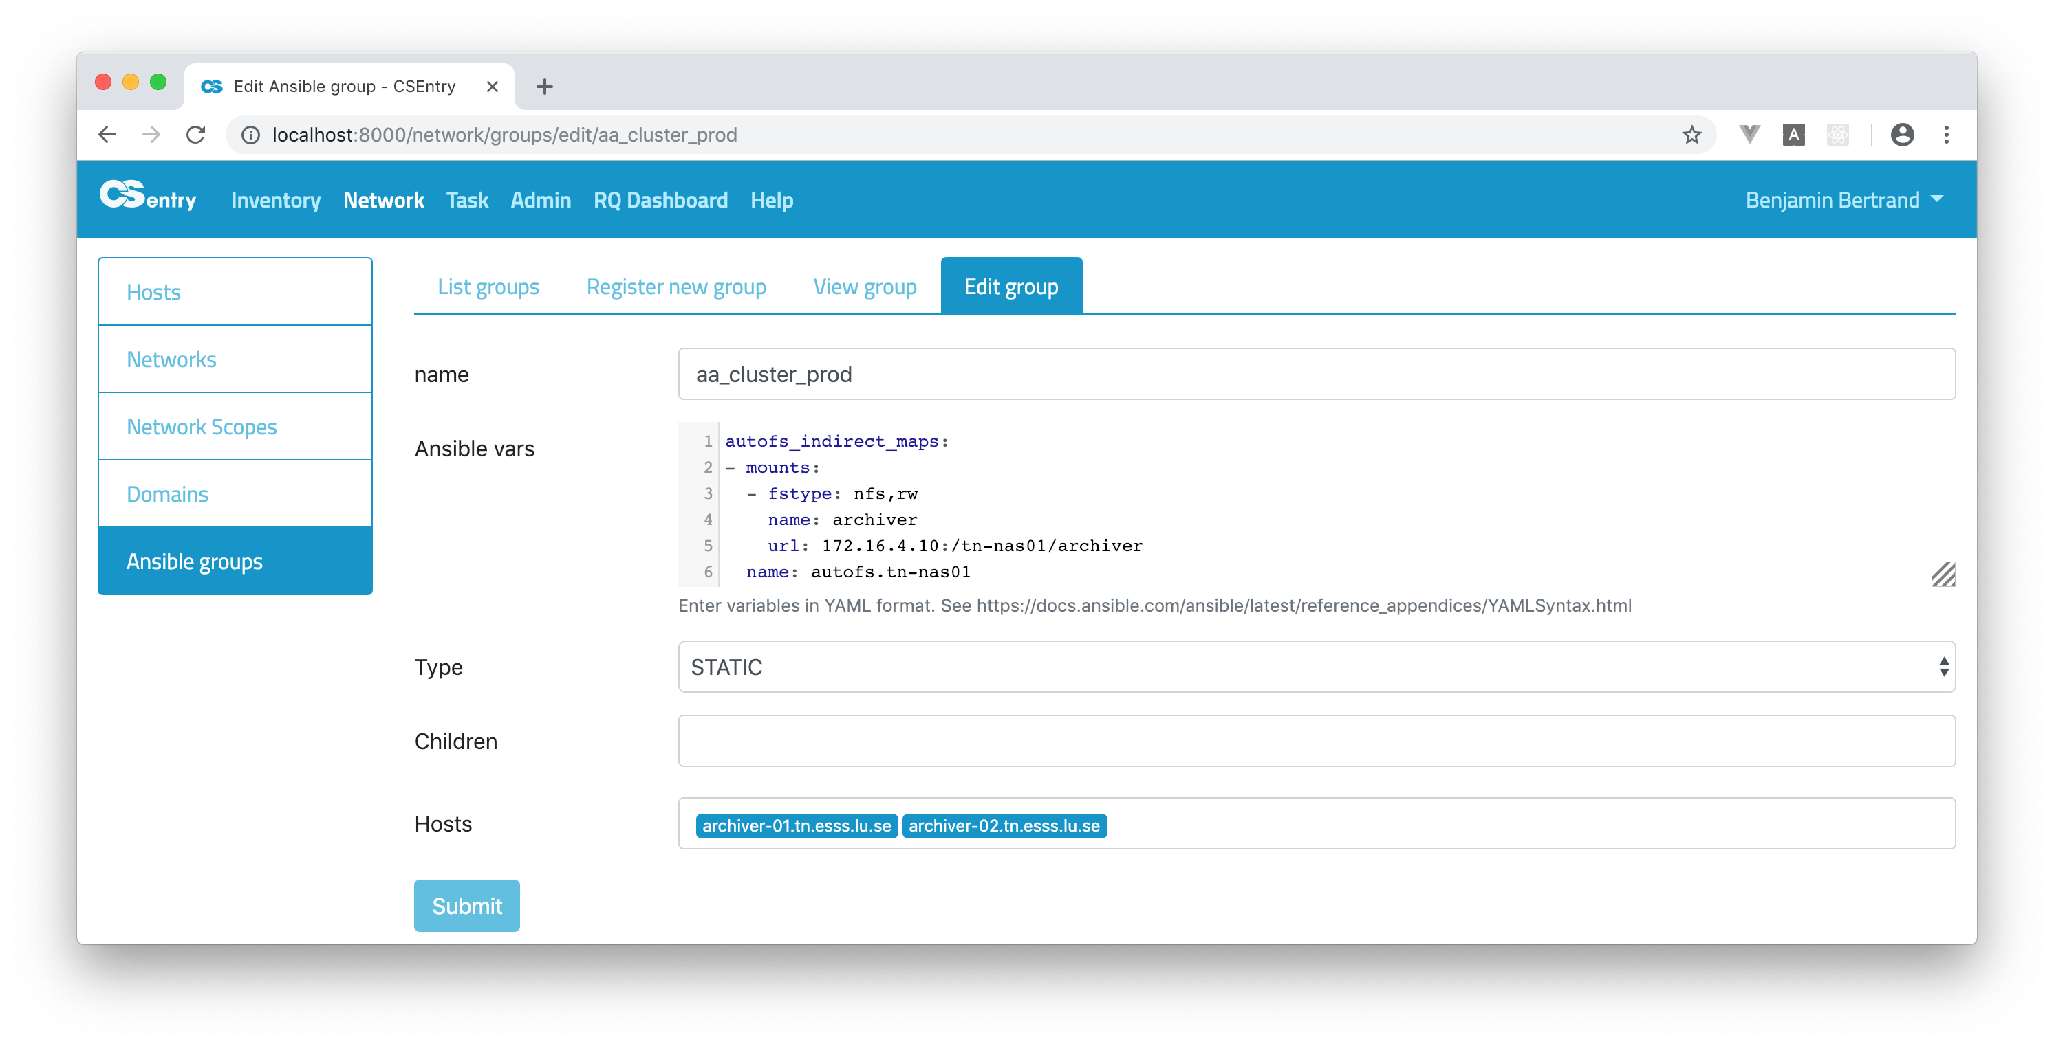Click the accessibility 'A' extension icon
Screen dimensions: 2054x1046
1794,135
